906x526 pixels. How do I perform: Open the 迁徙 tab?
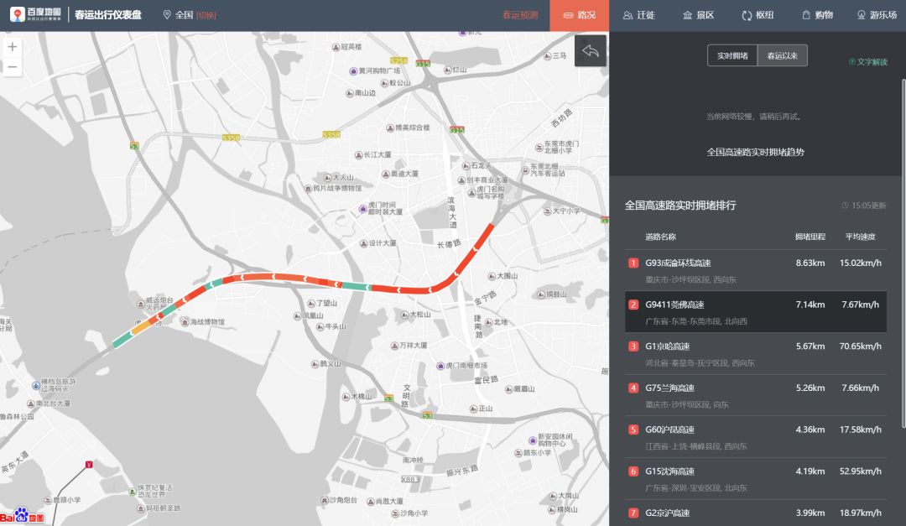point(638,15)
